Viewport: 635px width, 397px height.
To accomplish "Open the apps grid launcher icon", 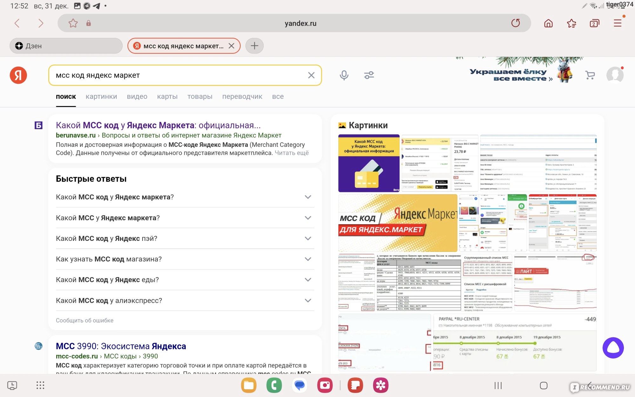I will 40,385.
